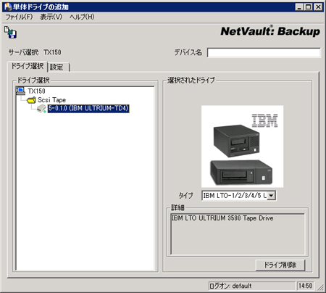
Task: Click the IBM LTO-1/2/3/4/5 type combo box
Action: tap(238, 195)
